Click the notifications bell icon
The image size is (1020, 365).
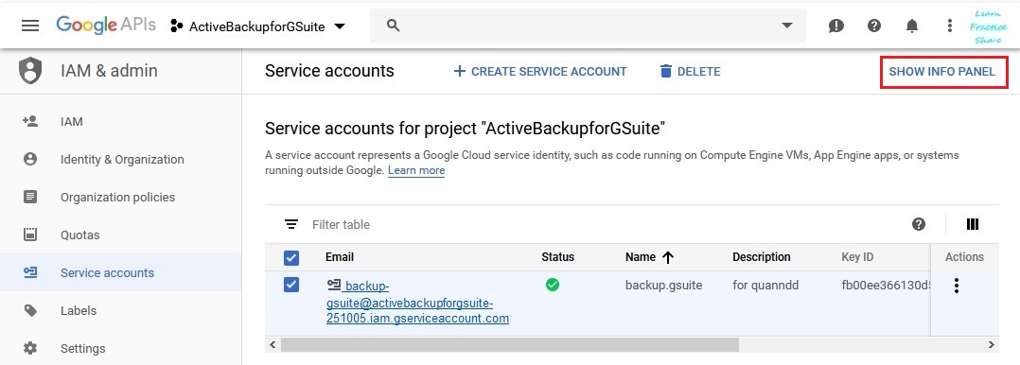(x=912, y=26)
